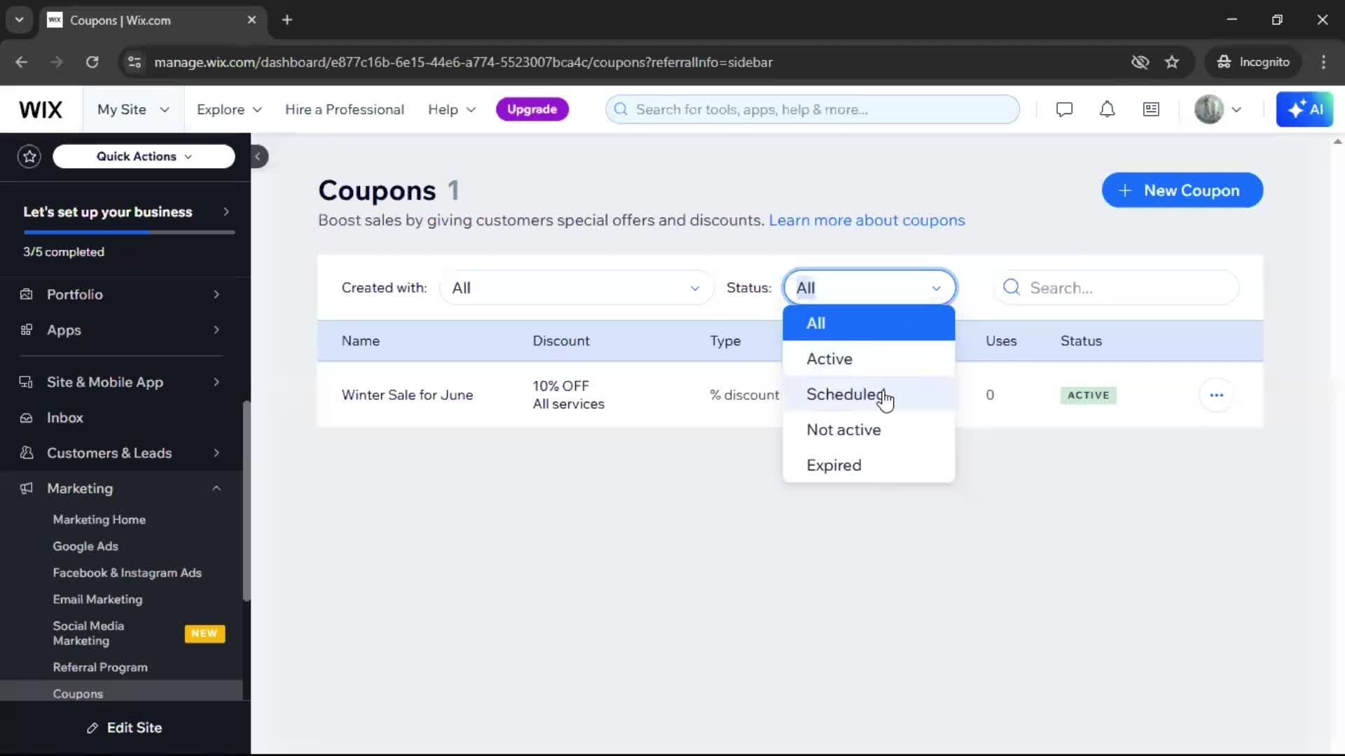The image size is (1345, 756).
Task: Click the sidebar scrollbar
Action: (246, 500)
